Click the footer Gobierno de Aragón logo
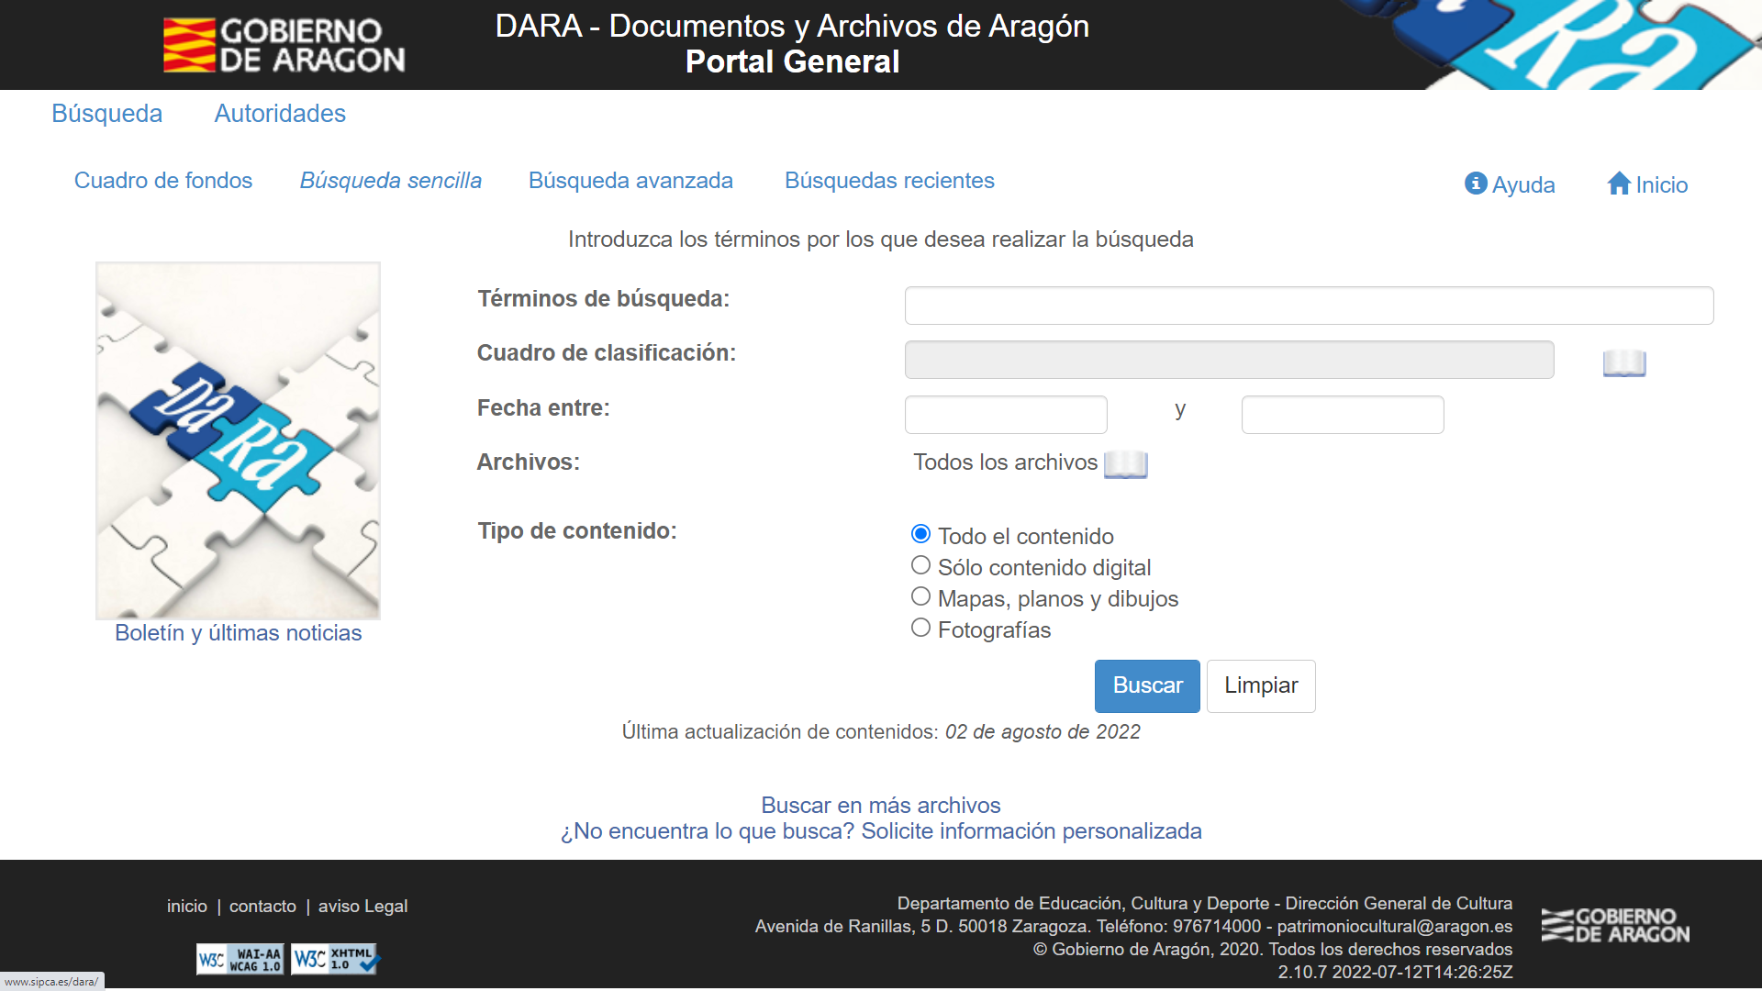The height and width of the screenshot is (991, 1762). coord(1615,925)
